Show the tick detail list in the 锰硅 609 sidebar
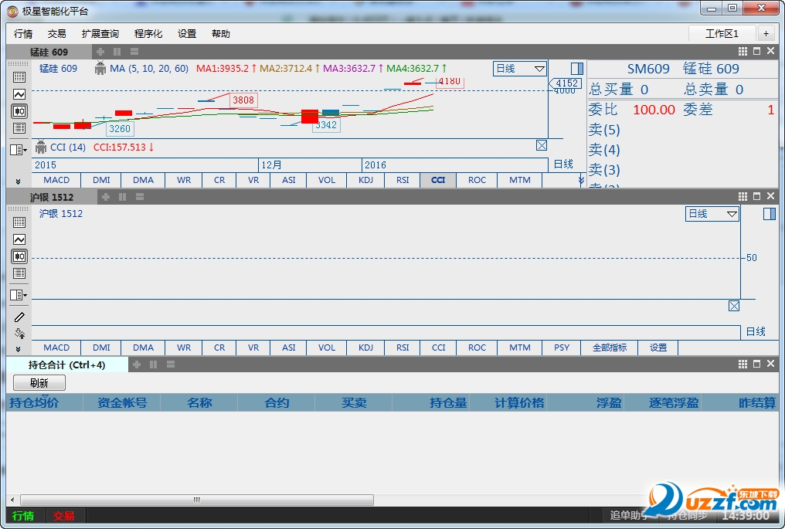 point(19,128)
